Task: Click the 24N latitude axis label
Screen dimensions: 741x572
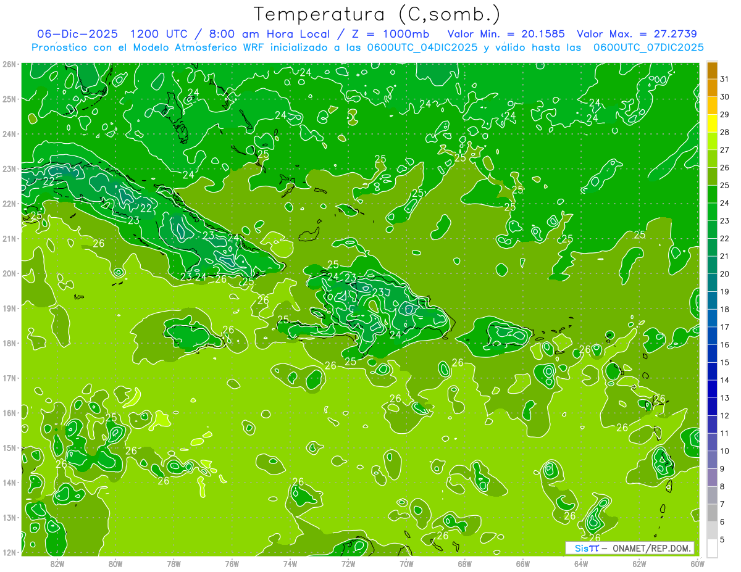Action: (9, 134)
